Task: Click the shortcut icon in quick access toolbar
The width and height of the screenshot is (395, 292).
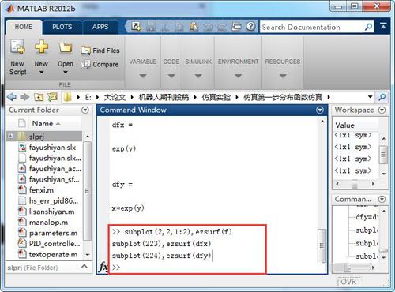Action: (x=136, y=27)
